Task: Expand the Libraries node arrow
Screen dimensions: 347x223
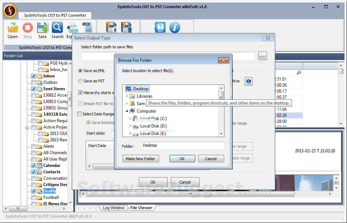Action: point(127,96)
